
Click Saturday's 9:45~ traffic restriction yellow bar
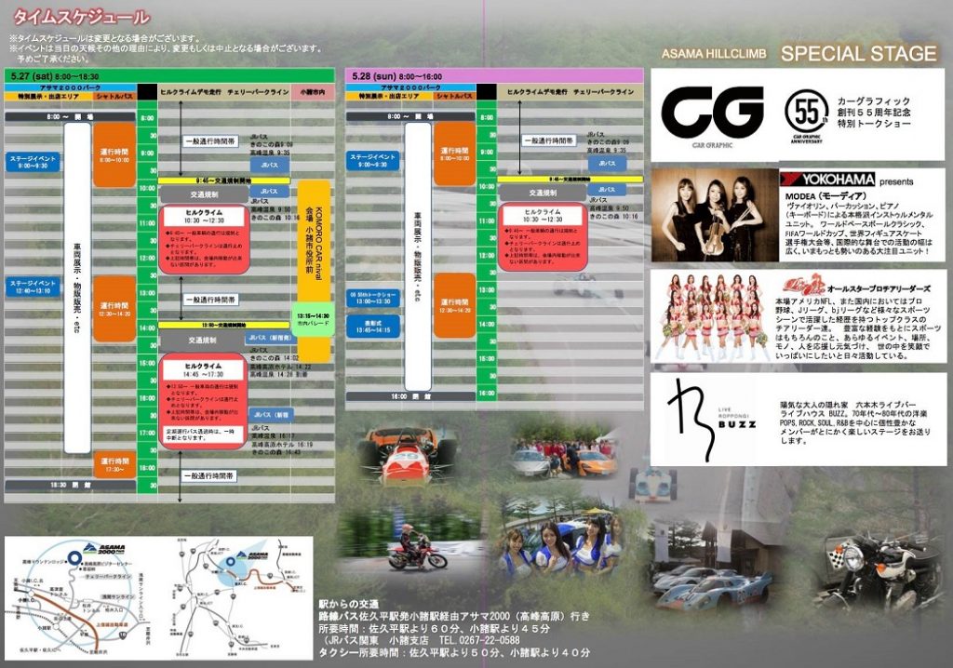[223, 180]
